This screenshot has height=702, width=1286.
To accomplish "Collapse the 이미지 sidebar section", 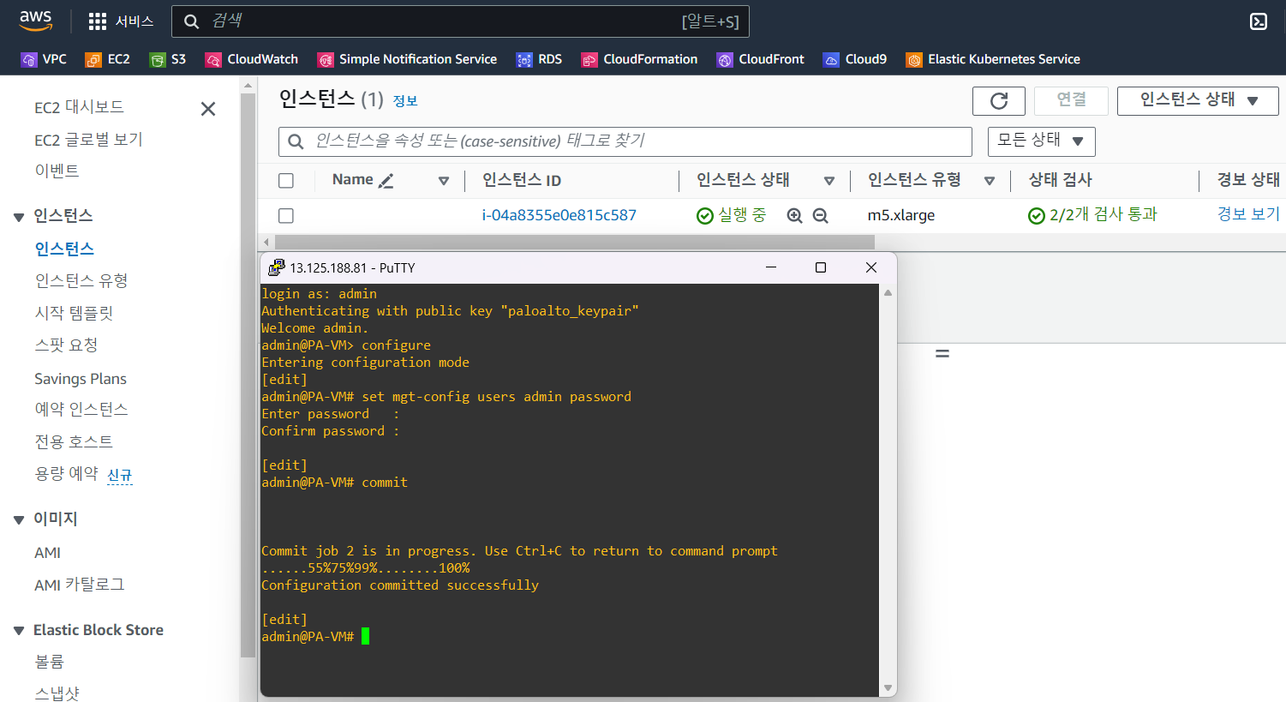I will click(19, 520).
